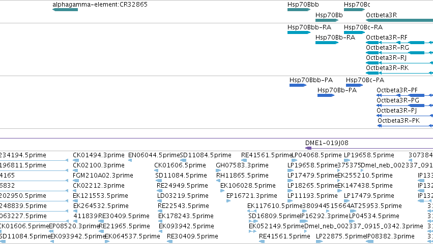
Task: Click the Hsp70Bc-PA protein label
Action: (x=365, y=80)
